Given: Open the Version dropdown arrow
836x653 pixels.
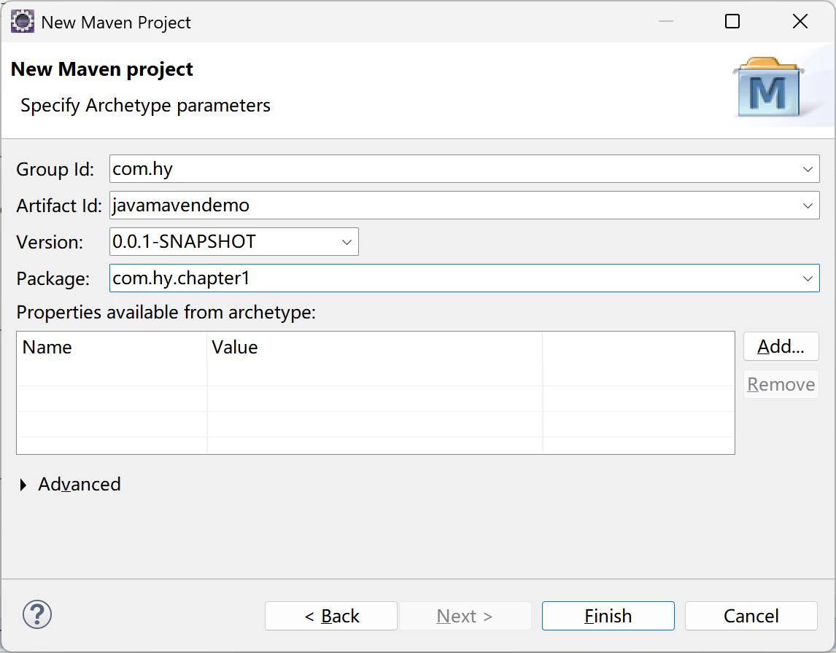Looking at the screenshot, I should point(347,242).
